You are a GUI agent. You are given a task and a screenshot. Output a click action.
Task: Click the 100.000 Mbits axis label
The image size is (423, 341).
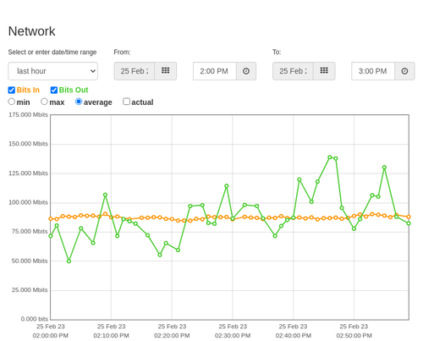click(28, 202)
